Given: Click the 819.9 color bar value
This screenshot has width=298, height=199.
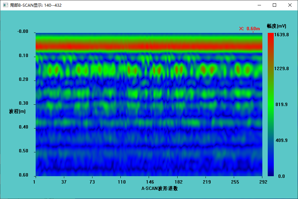Looking at the screenshot, I should pos(282,104).
